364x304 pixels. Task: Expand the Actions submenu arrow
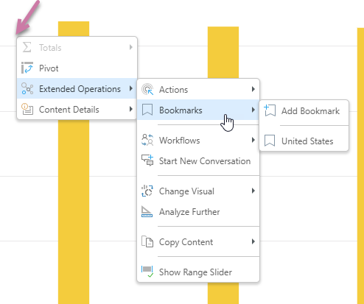pos(253,89)
